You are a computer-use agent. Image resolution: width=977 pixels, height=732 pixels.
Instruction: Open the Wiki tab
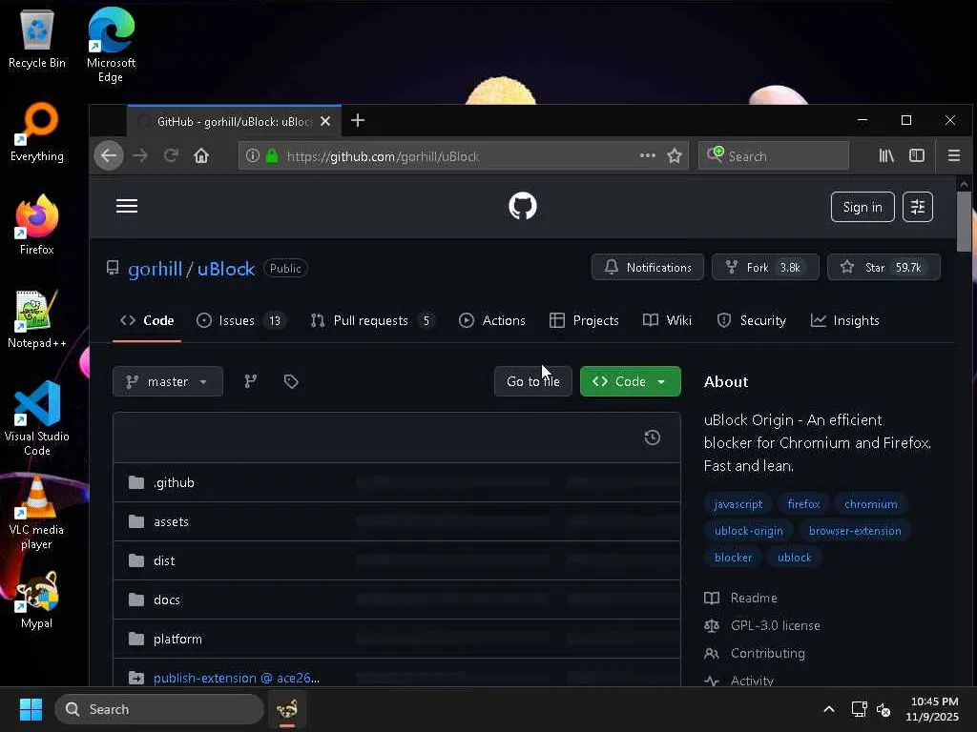(667, 320)
